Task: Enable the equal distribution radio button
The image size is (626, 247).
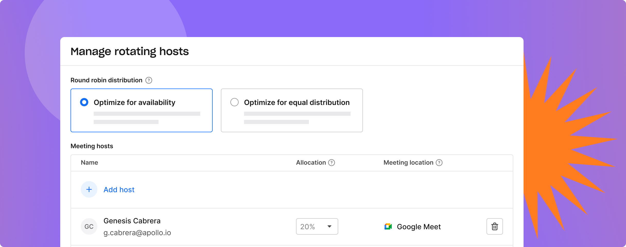Action: pyautogui.click(x=234, y=102)
